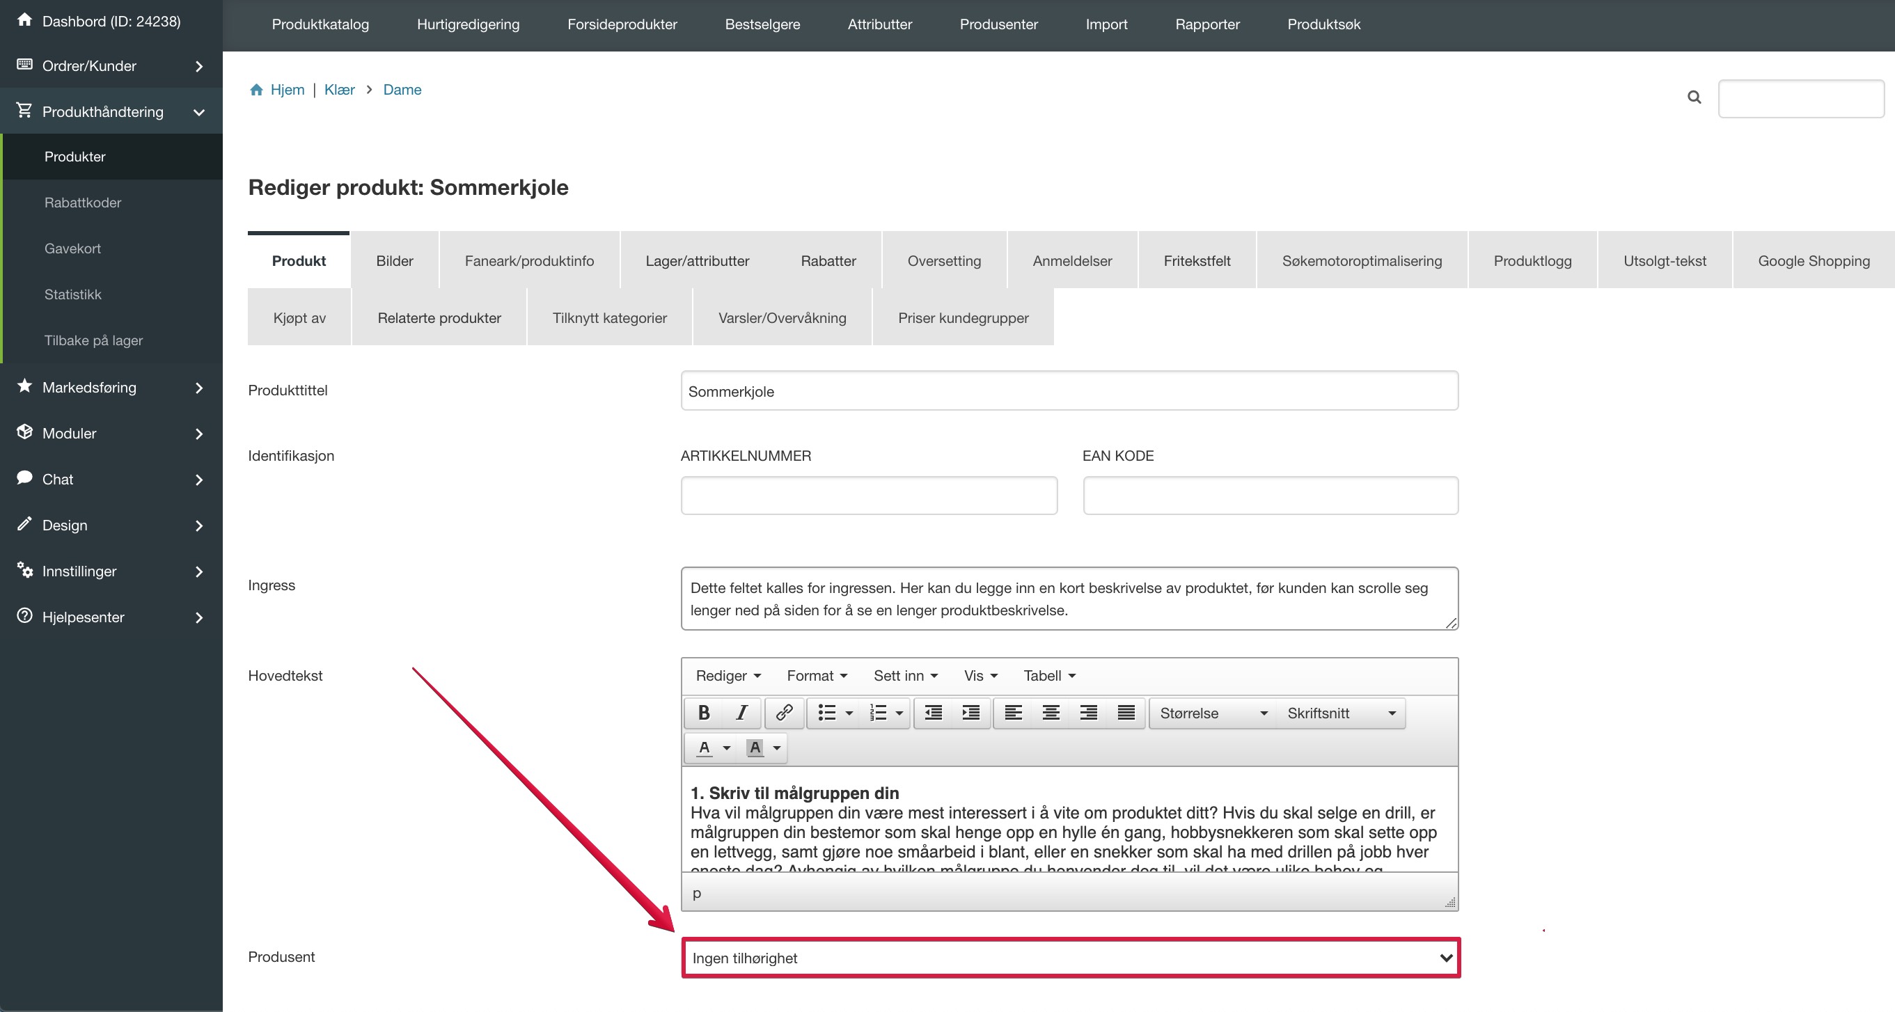1895x1012 pixels.
Task: Open background color picker dropdown arrow
Action: pyautogui.click(x=776, y=748)
